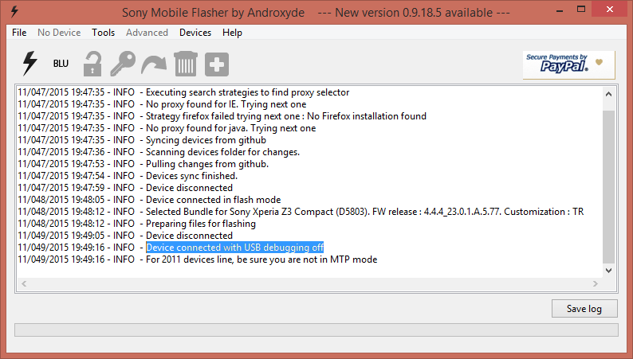This screenshot has width=633, height=359.
Task: Click the lightning bolt Flash device icon
Action: [x=29, y=64]
